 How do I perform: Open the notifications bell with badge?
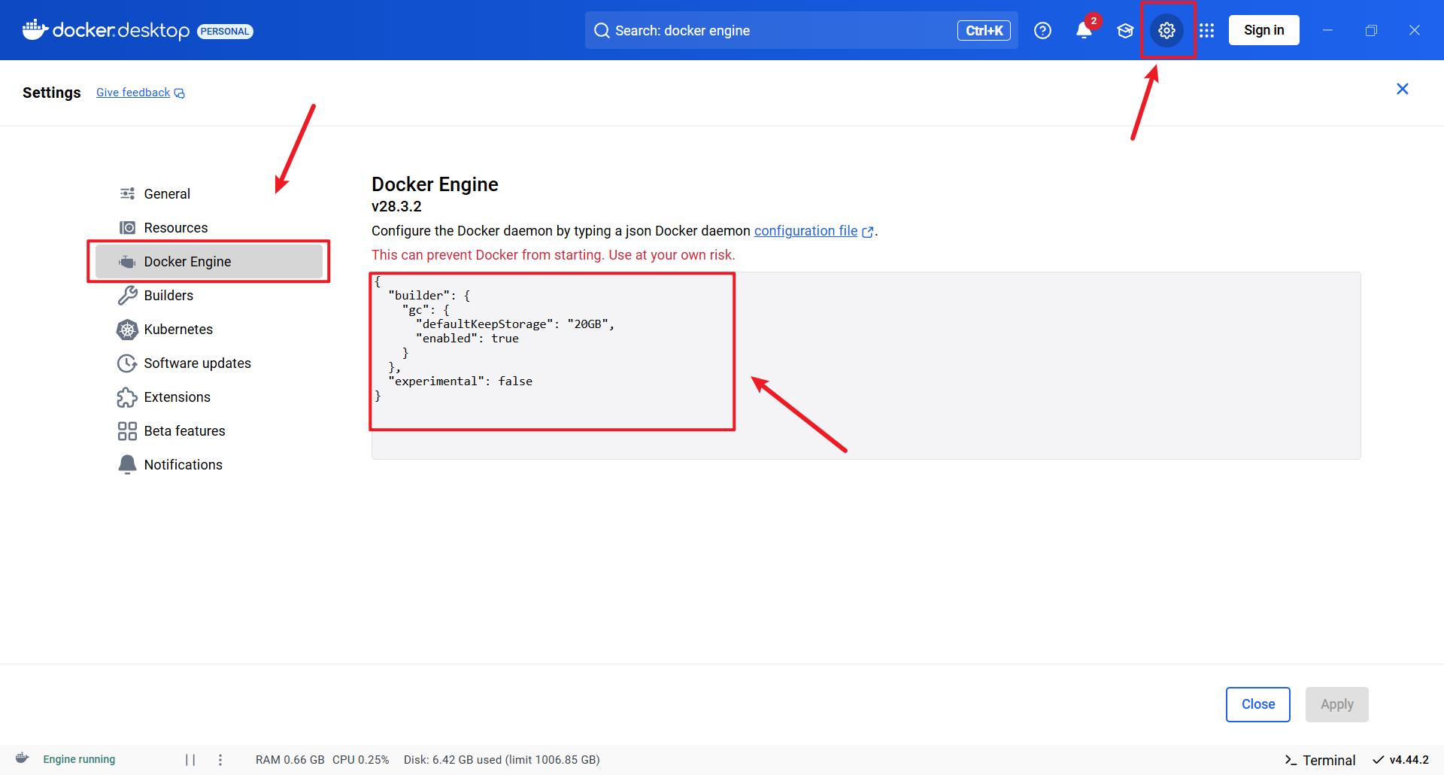tap(1085, 30)
